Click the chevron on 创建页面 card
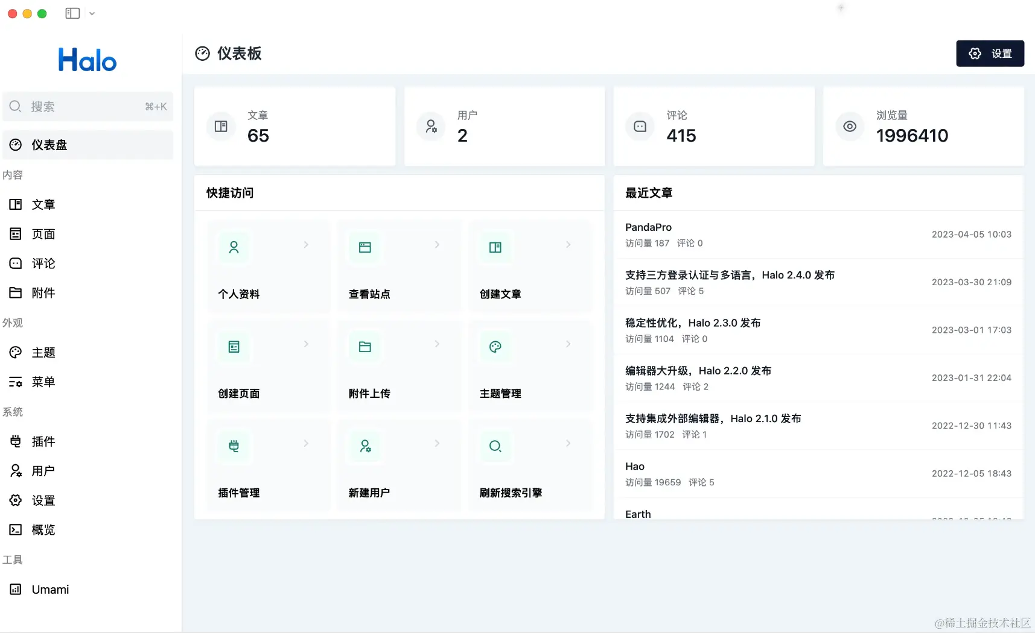This screenshot has width=1035, height=633. [306, 344]
